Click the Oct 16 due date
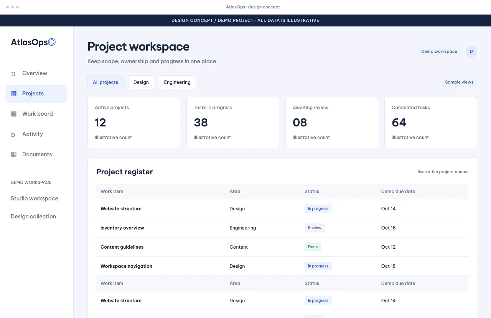Screen dimensions: 491x318 tap(388, 228)
